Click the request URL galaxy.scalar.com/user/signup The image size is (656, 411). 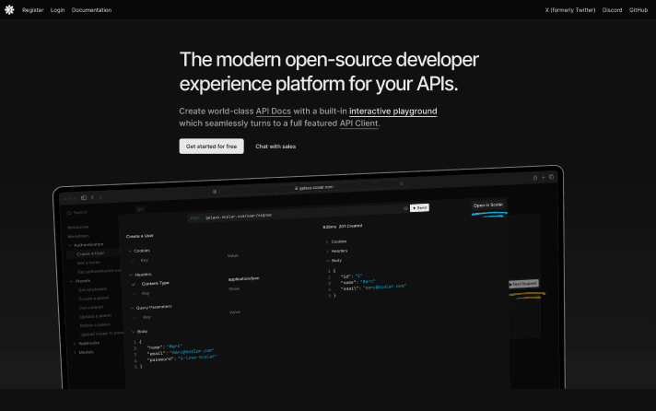(x=239, y=217)
